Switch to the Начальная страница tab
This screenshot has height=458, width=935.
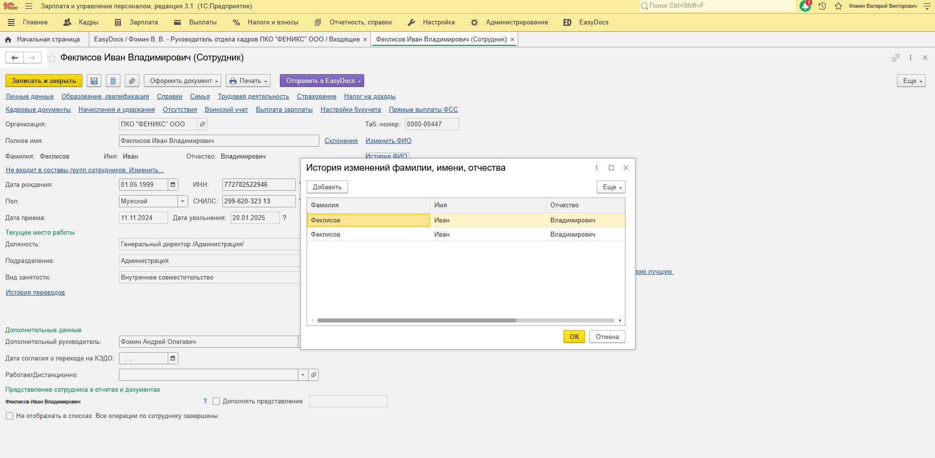point(48,40)
